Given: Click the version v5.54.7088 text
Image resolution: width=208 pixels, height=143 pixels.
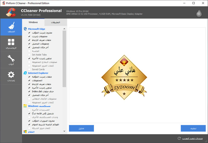Looking at the screenshot, I should (31, 15).
